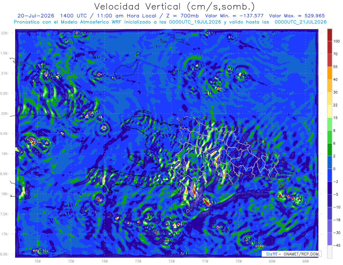The height and width of the screenshot is (265, 343).
Task: Click the legend value '40'
Action: click(336, 79)
